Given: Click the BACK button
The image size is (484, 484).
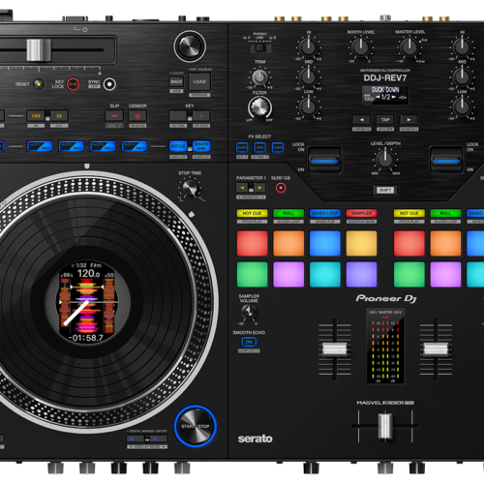Looking at the screenshot, I should [x=176, y=81].
